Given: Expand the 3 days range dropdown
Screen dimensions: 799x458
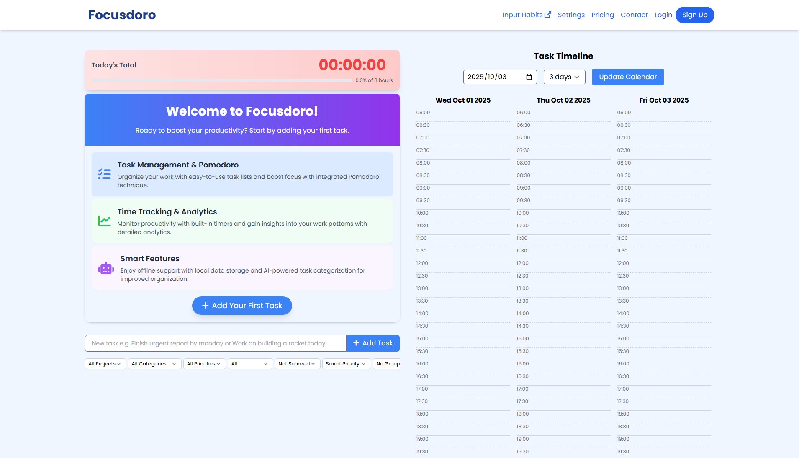Looking at the screenshot, I should 564,77.
